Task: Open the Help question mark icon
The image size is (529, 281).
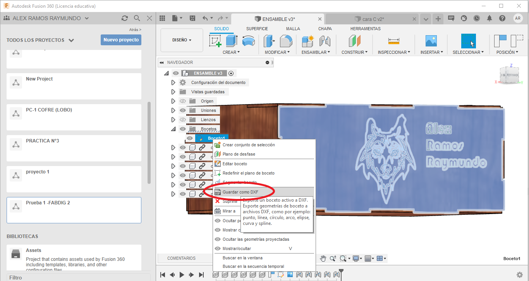Action: [x=502, y=18]
